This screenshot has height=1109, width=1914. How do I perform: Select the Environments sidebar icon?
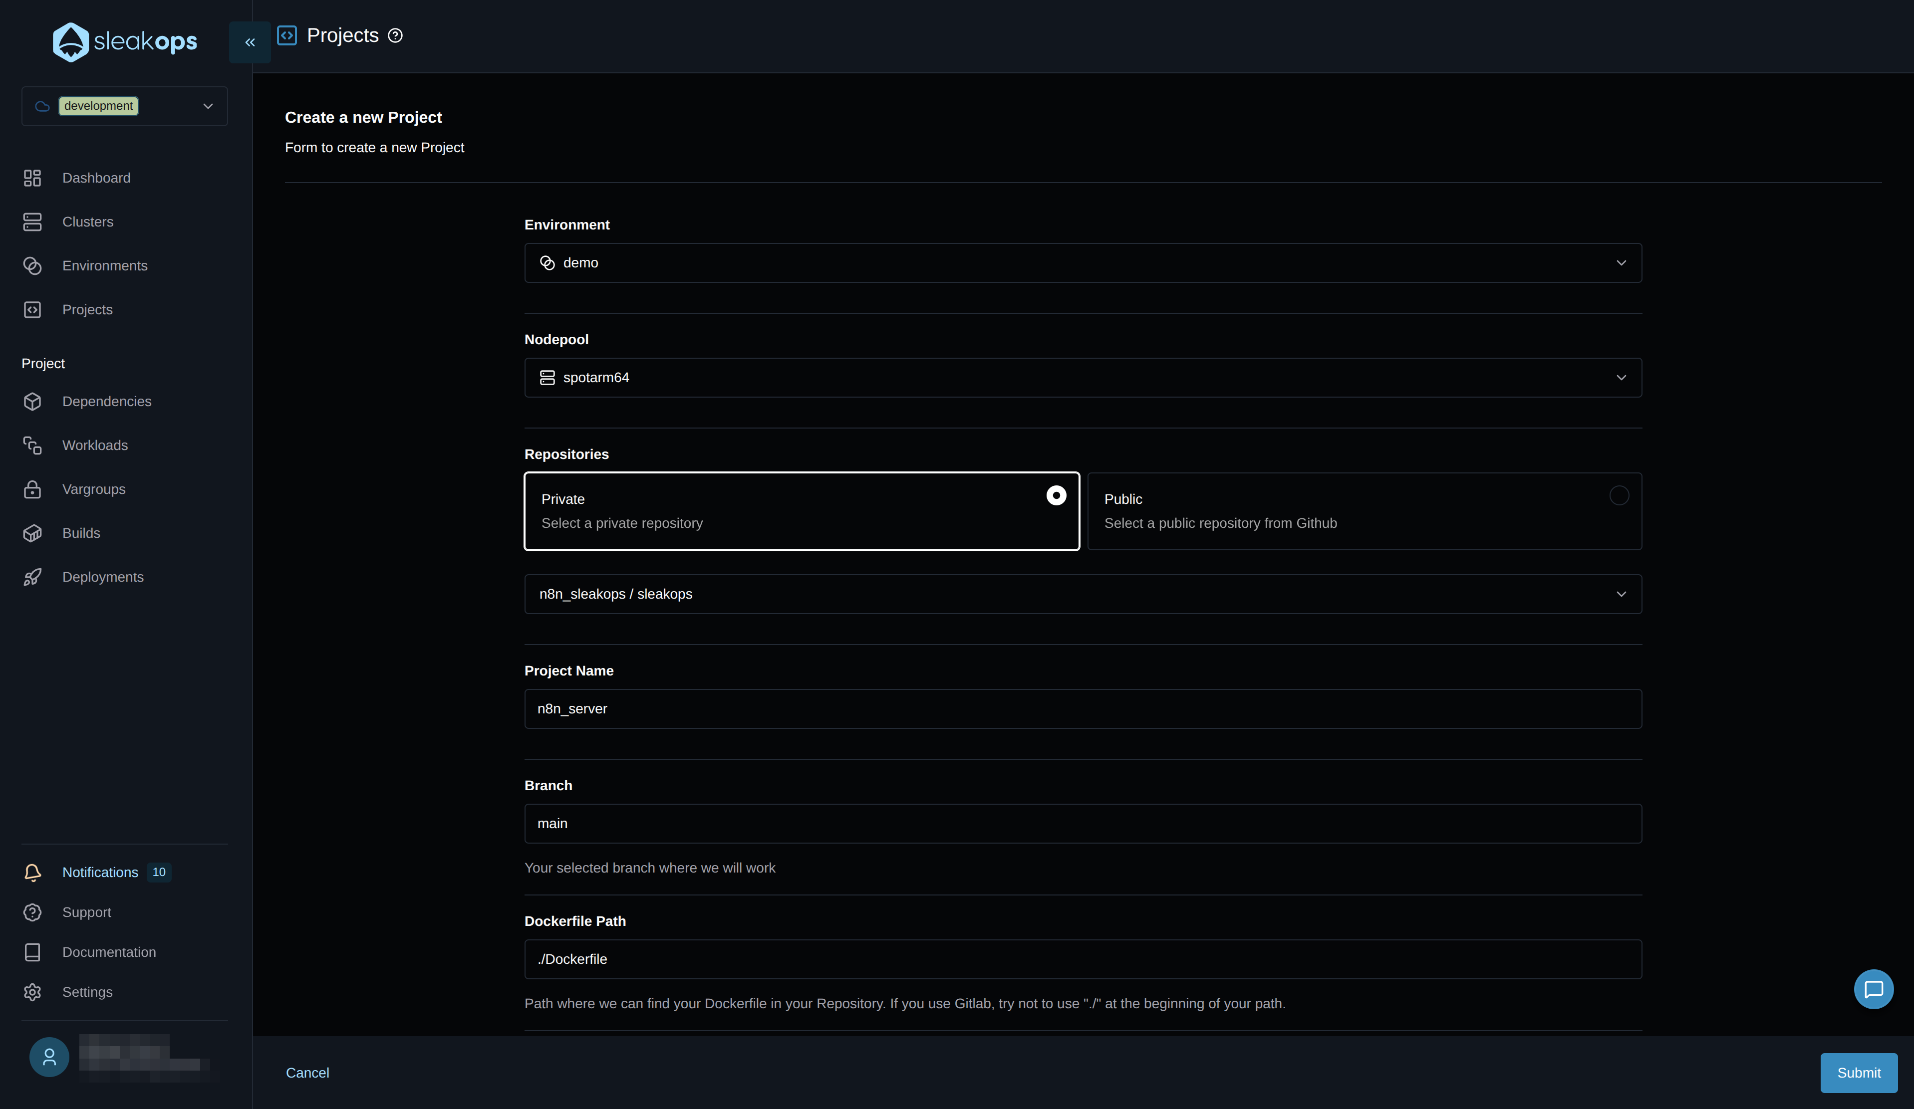click(32, 266)
